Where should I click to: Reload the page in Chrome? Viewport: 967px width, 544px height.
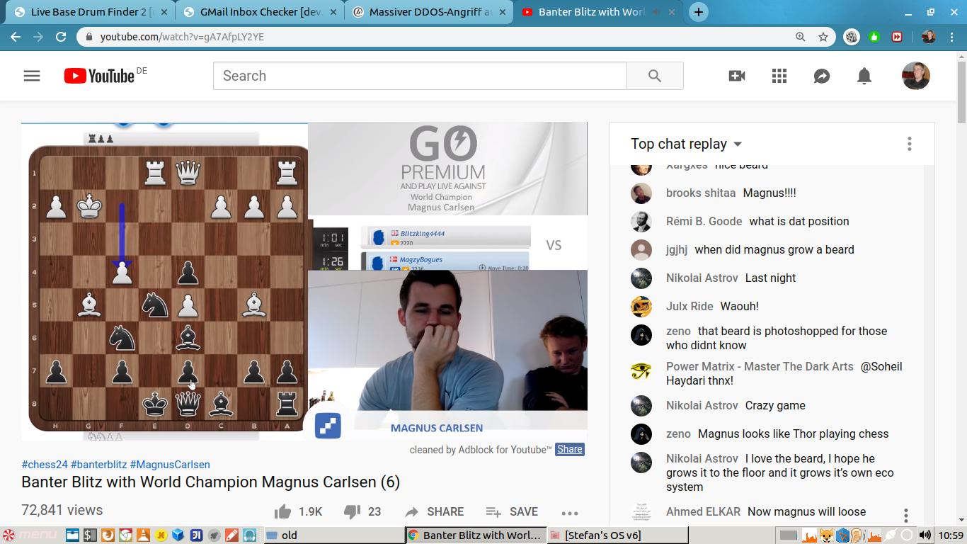(x=61, y=37)
